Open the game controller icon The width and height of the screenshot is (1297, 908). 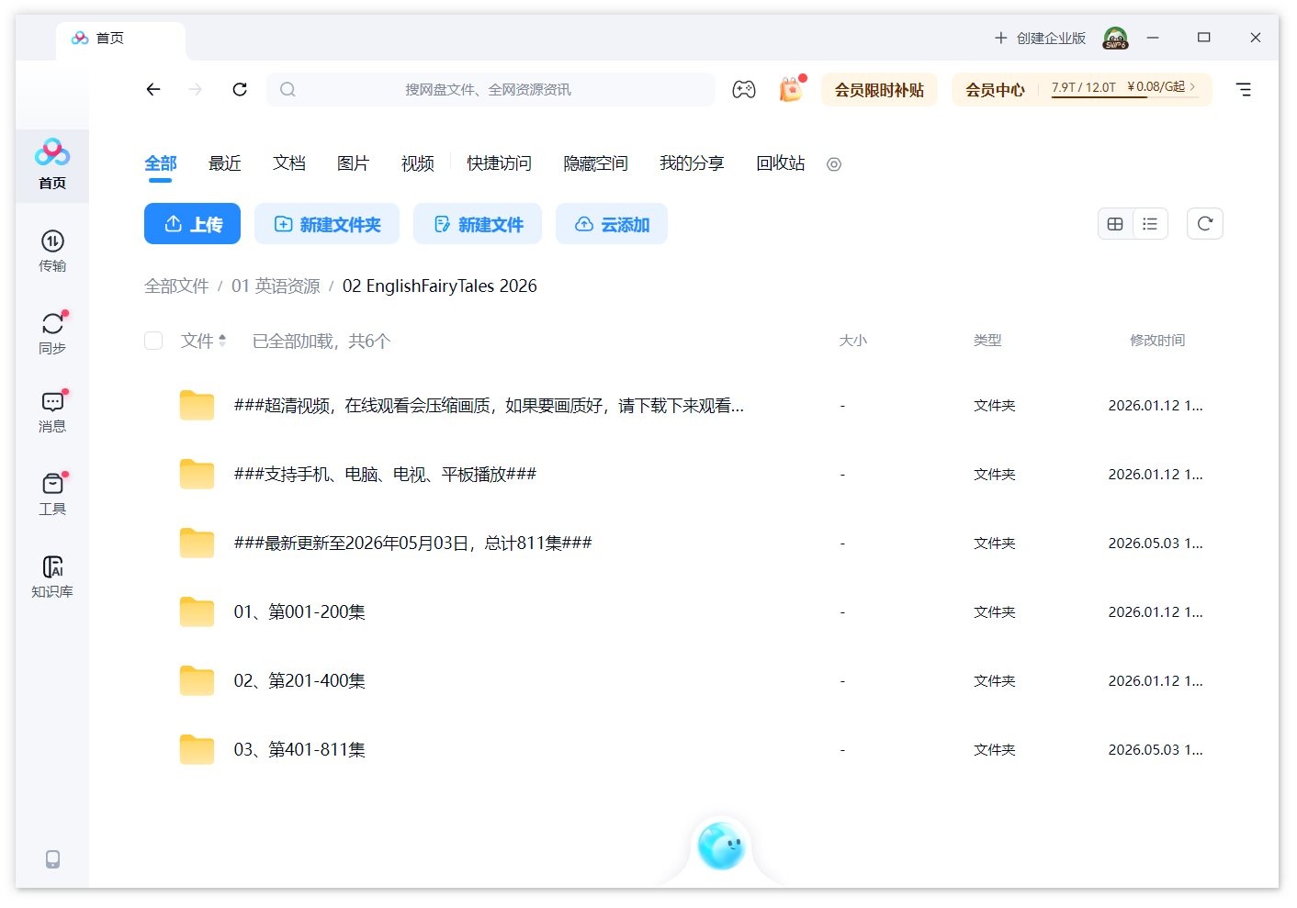pos(743,89)
